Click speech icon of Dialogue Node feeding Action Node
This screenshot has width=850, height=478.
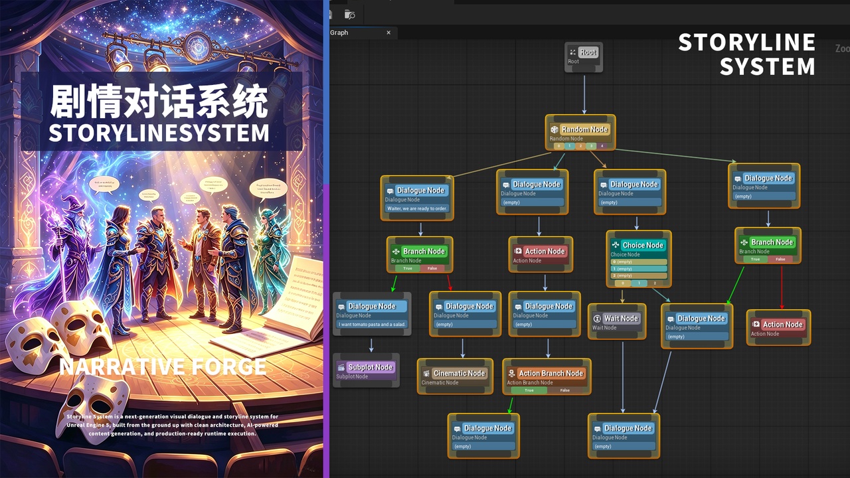[506, 185]
